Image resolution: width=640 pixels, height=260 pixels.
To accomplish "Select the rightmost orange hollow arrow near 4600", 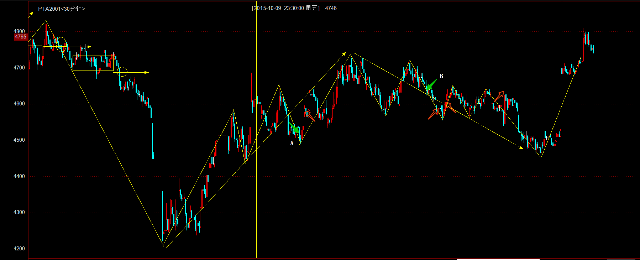I will (499, 96).
